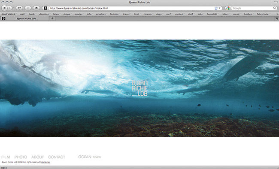Viewport: 279px width, 169px height.
Task: Switch to the RIVER theme link
Action: click(97, 157)
